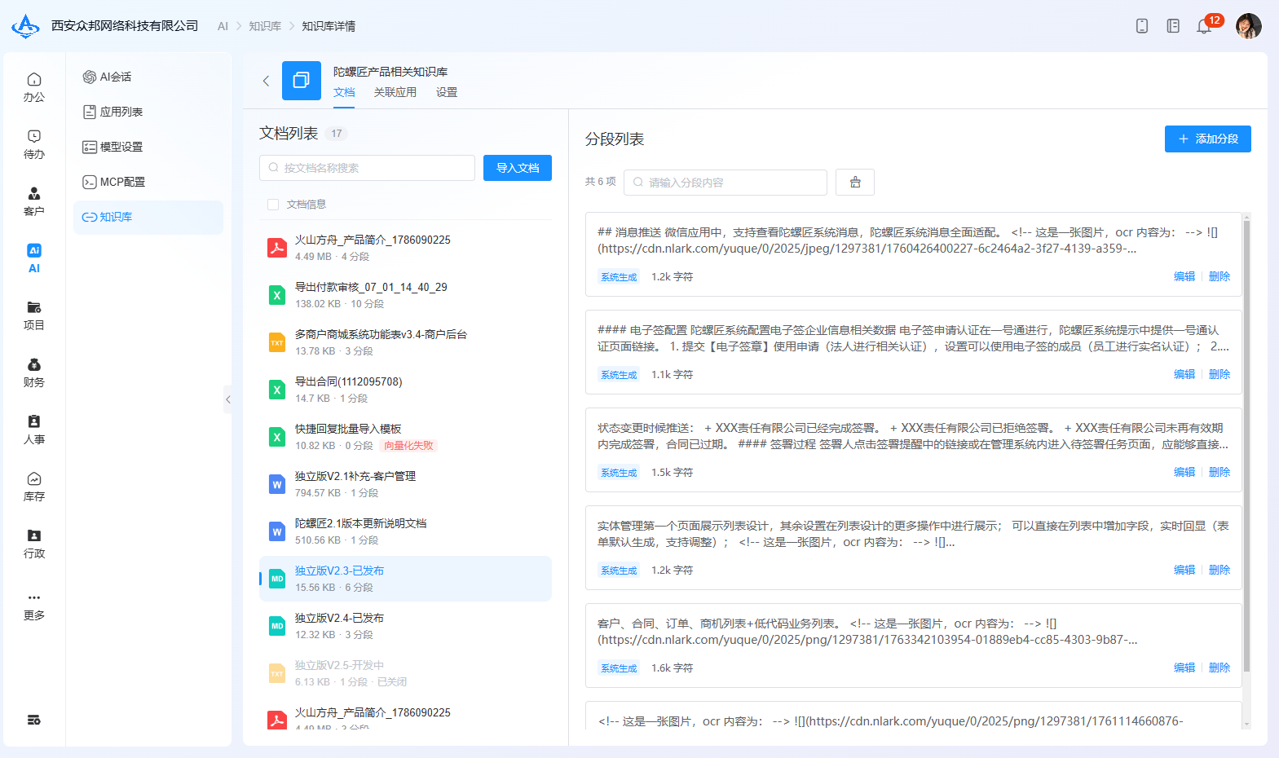The image size is (1279, 758).
Task: Open the document book icon in header
Action: (x=1173, y=26)
